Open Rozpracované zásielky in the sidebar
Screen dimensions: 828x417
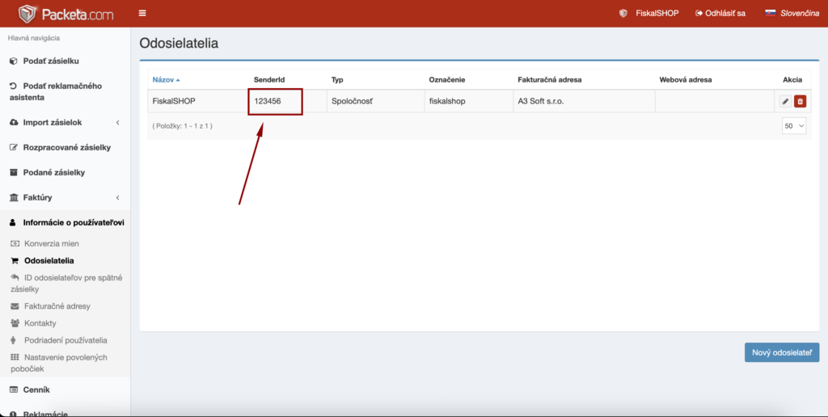(66, 147)
